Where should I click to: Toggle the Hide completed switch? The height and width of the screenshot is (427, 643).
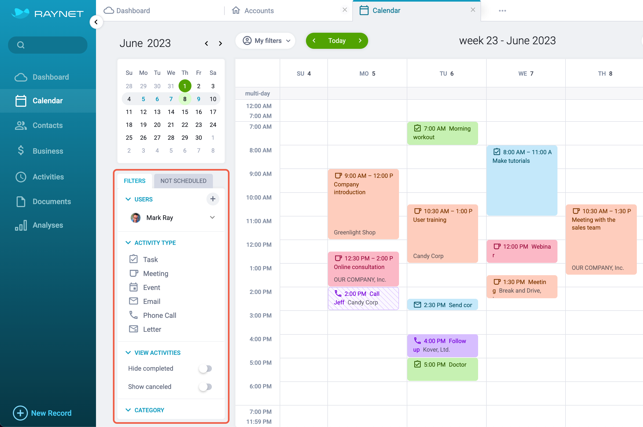[x=205, y=369]
